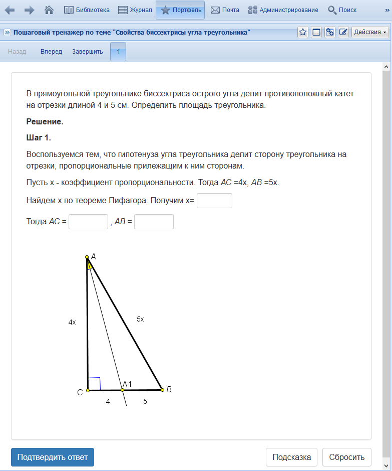Go to the home page icon

49,10
